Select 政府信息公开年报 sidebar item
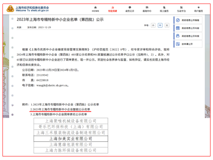Screen dimensions: 213x160 (190, 36)
